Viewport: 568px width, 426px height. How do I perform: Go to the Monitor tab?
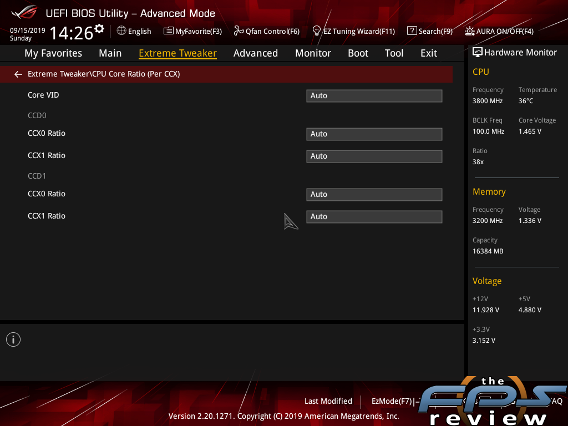pyautogui.click(x=313, y=53)
